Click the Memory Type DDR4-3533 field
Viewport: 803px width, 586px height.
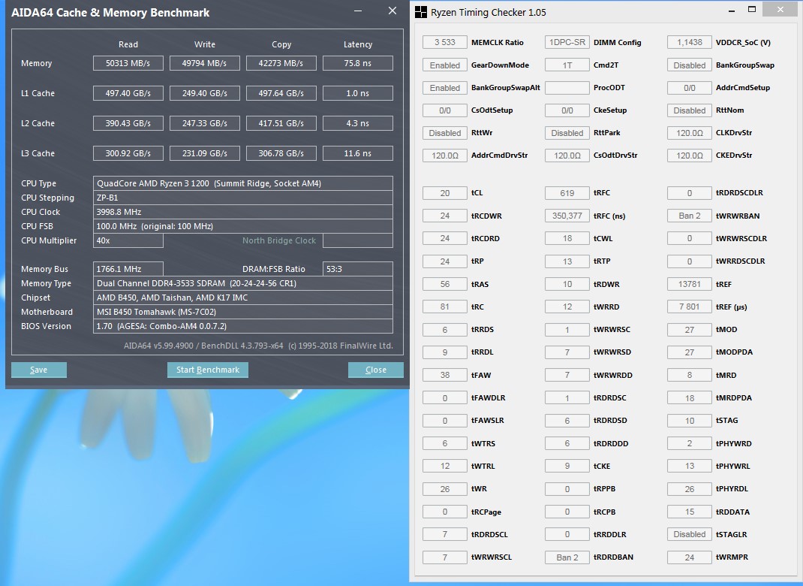click(243, 283)
